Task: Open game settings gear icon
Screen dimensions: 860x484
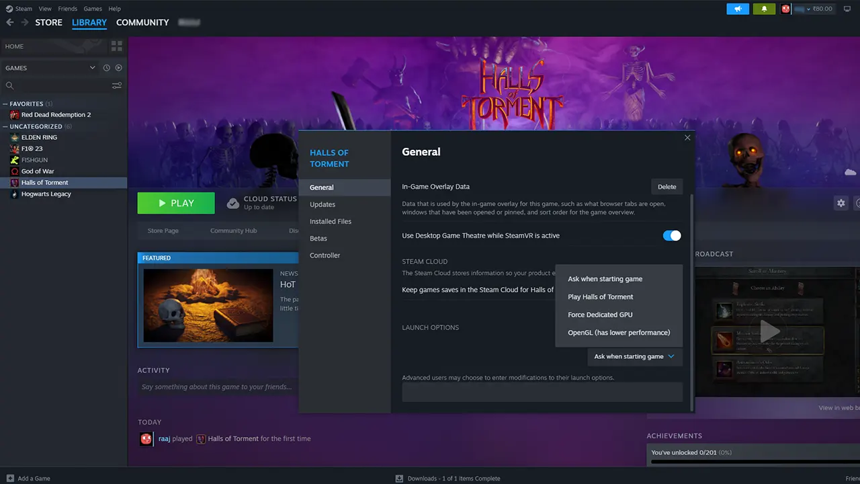Action: click(x=841, y=203)
